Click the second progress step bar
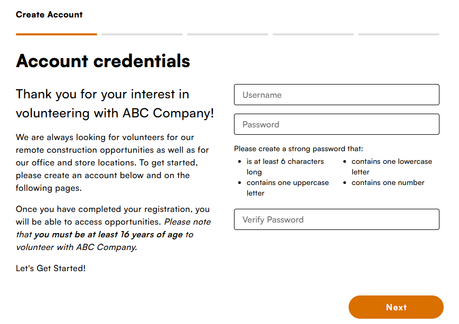 pyautogui.click(x=142, y=34)
